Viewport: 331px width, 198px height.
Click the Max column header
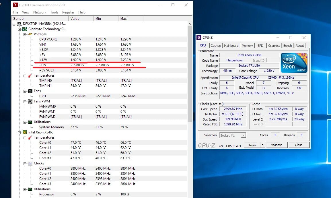(131, 19)
